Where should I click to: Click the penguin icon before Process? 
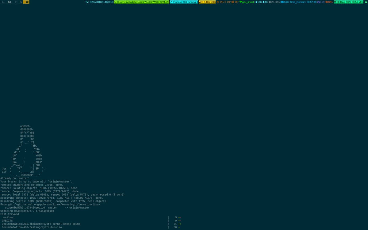tap(172, 2)
